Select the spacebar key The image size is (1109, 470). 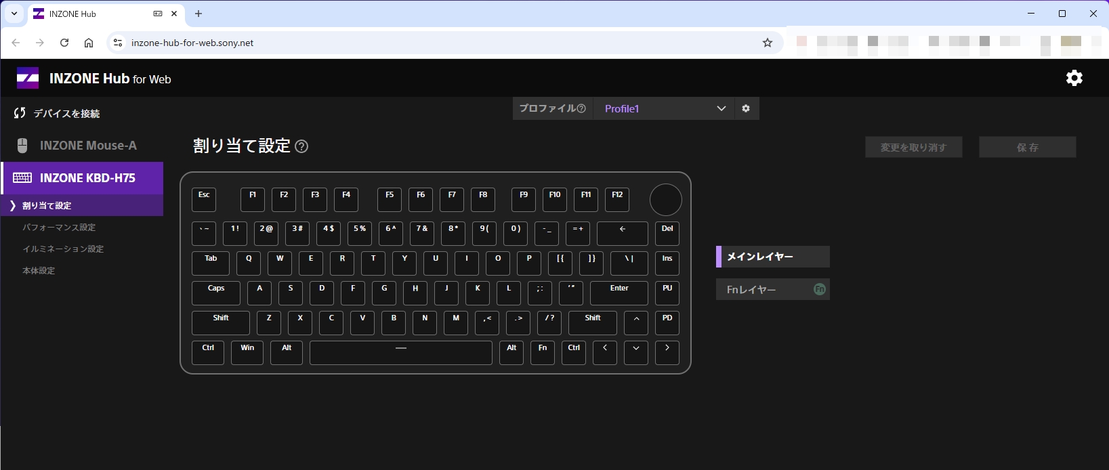pyautogui.click(x=401, y=353)
